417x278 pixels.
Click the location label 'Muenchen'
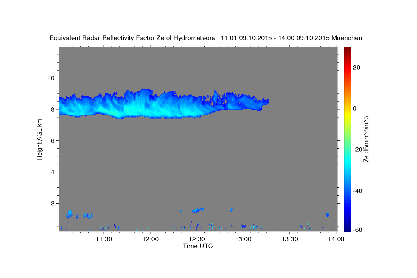(x=347, y=38)
